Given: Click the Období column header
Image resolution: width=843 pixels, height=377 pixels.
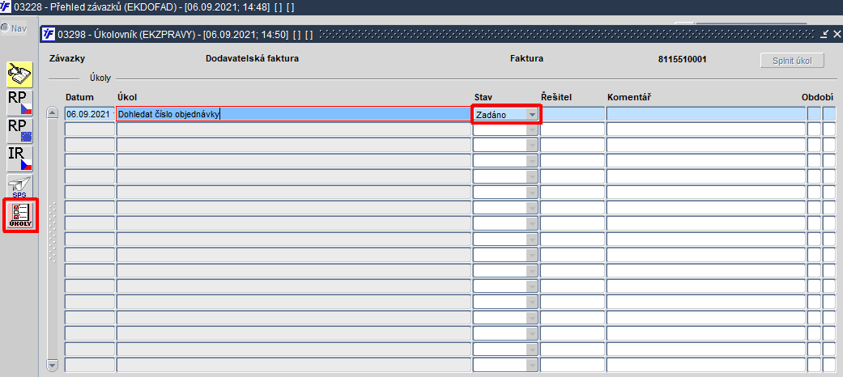Looking at the screenshot, I should 817,97.
